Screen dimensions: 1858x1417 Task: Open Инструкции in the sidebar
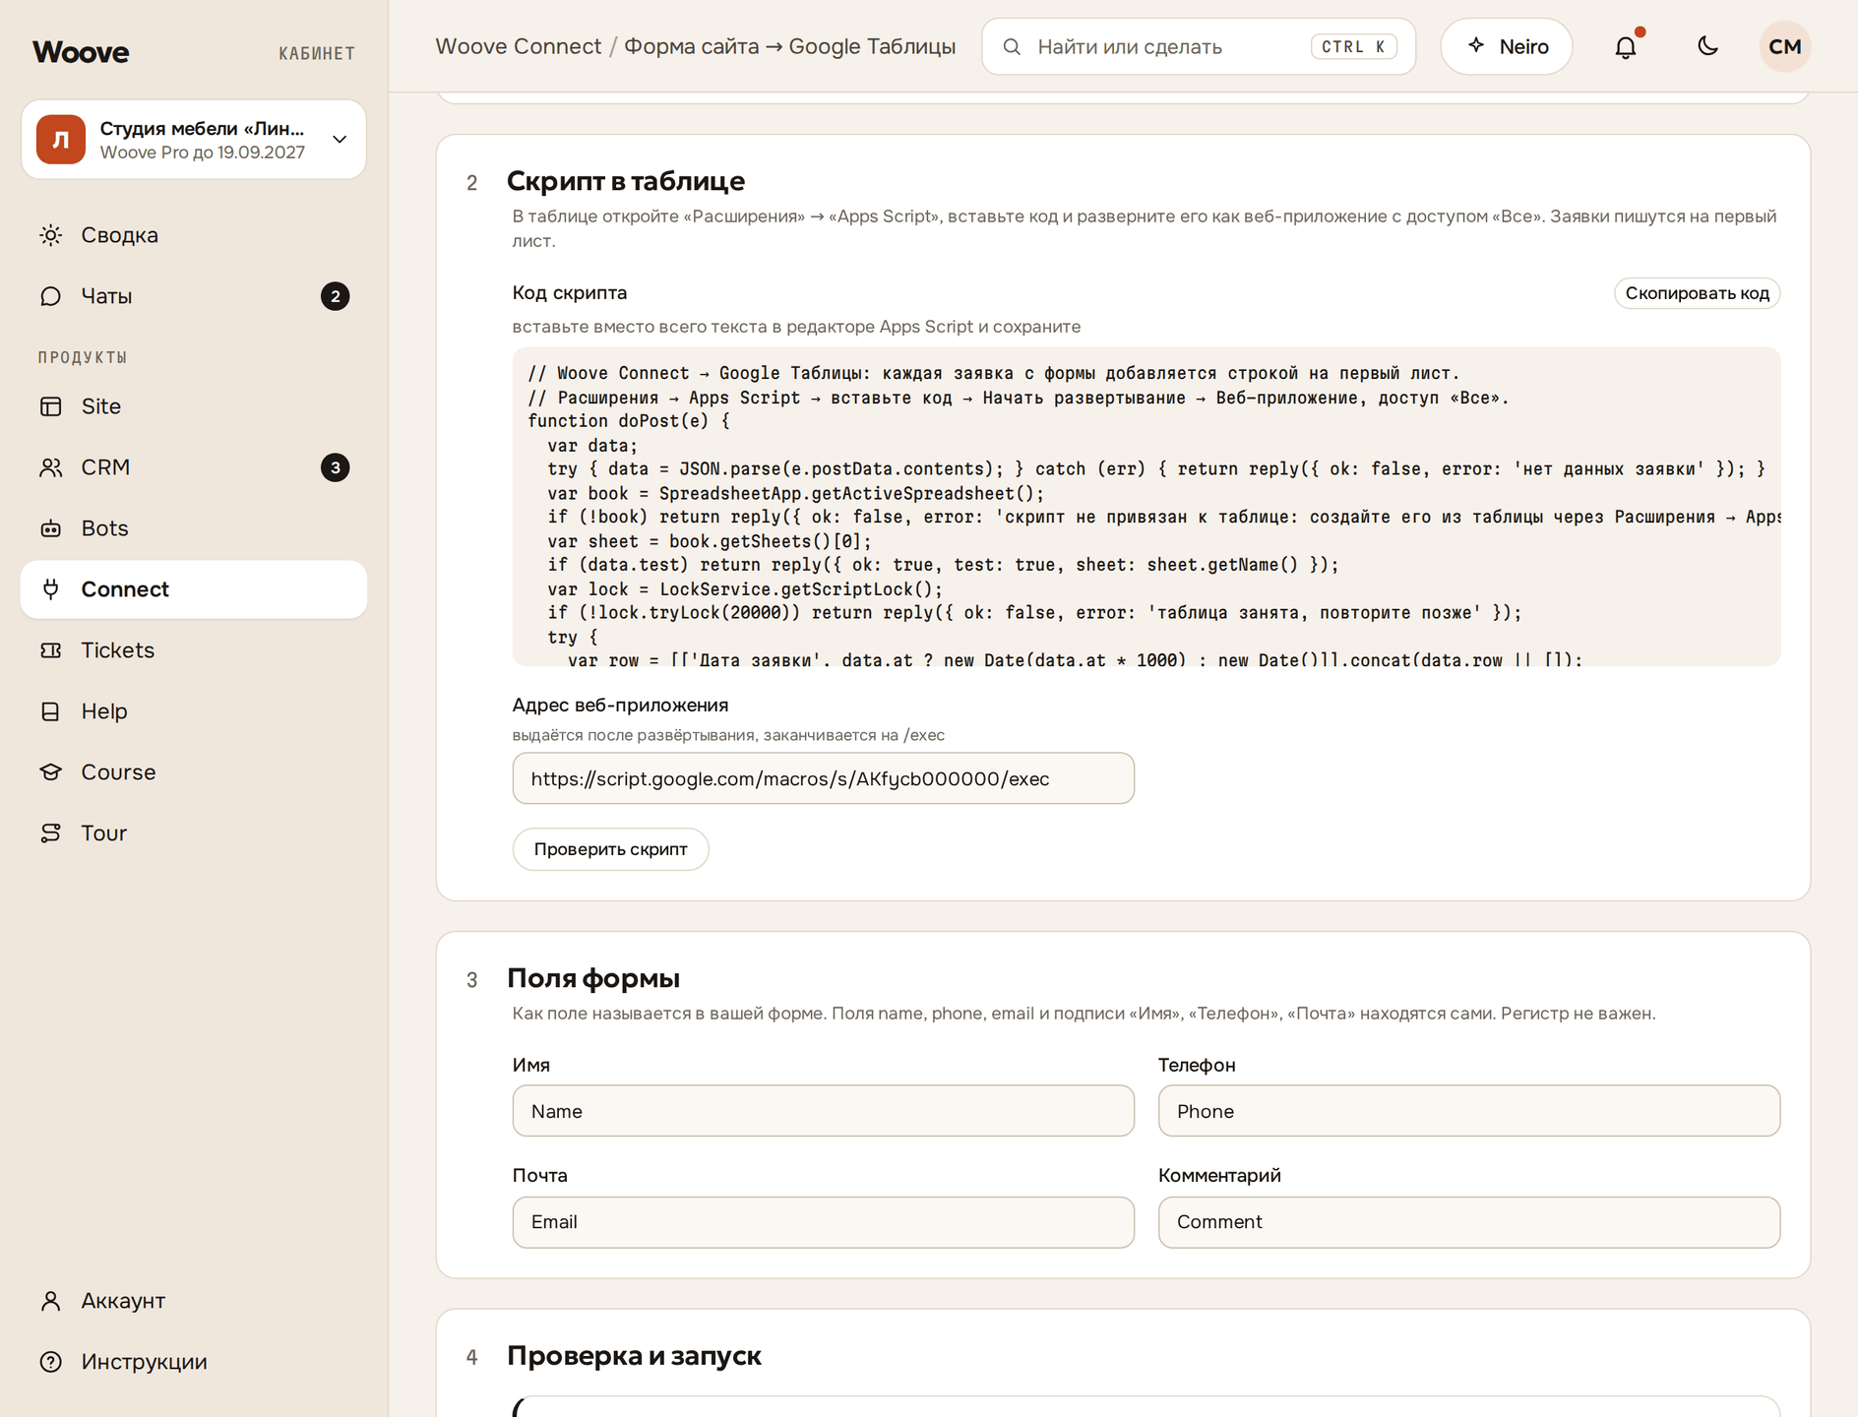194,1362
